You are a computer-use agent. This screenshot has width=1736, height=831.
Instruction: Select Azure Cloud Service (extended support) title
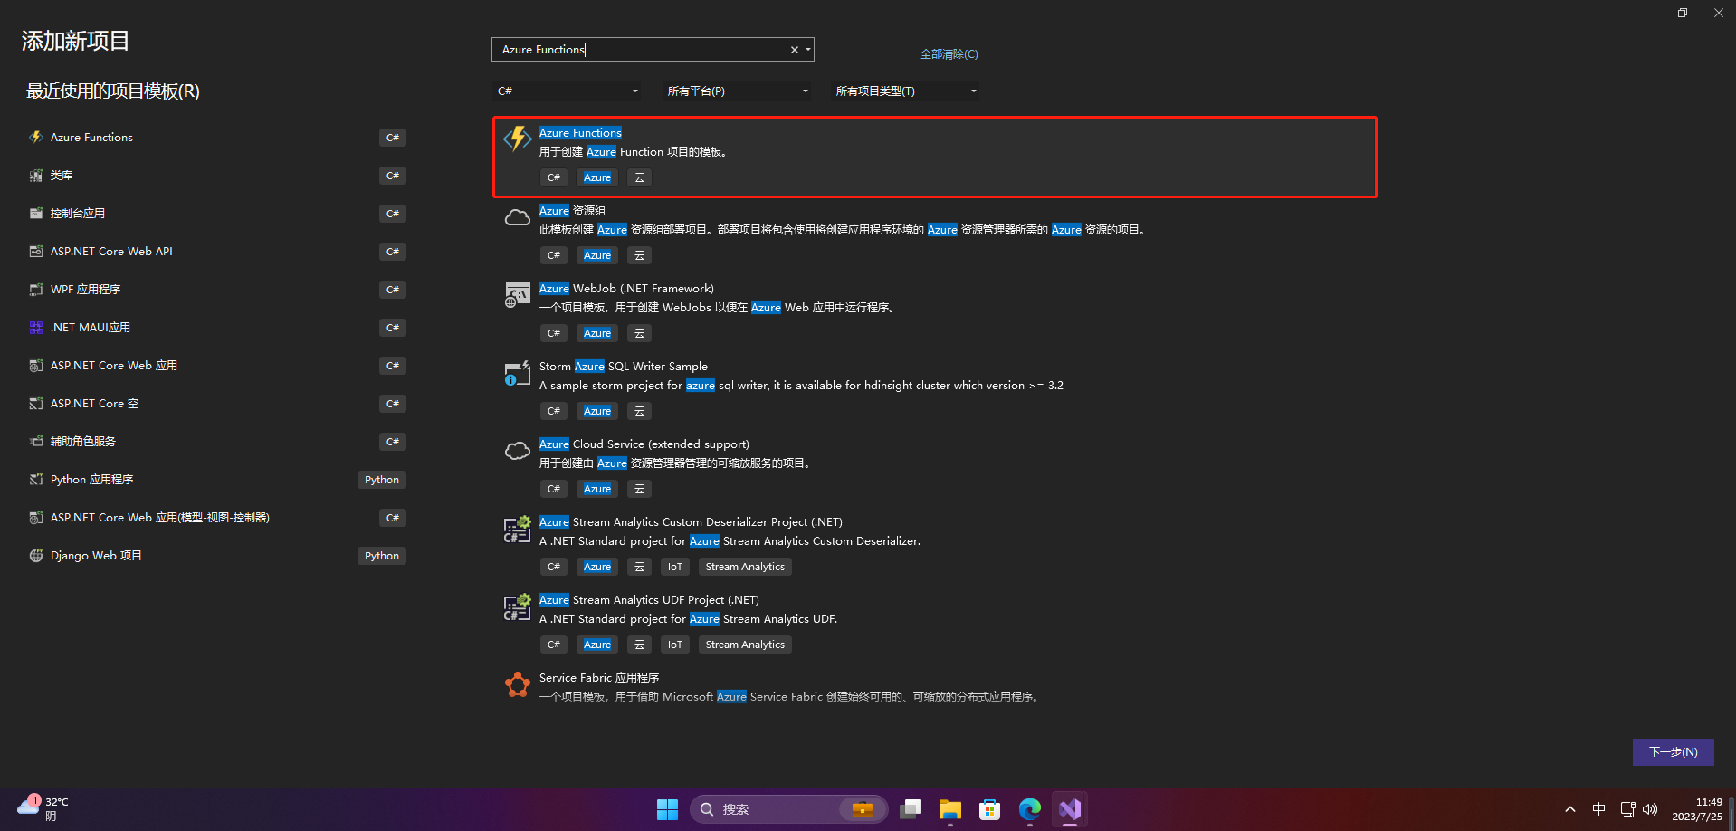click(644, 444)
